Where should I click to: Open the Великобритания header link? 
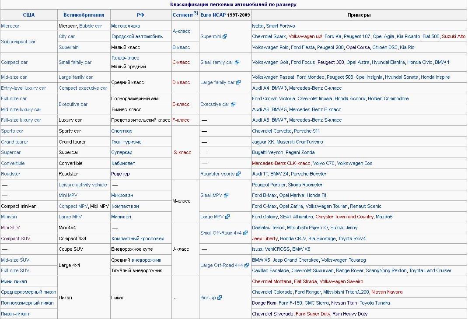84,15
